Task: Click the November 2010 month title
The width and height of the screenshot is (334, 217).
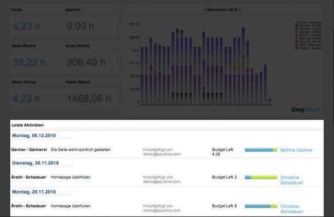Action: tap(222, 10)
